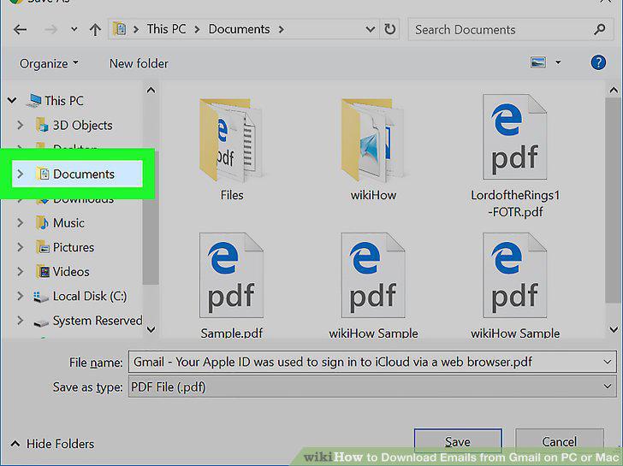
Task: Select the wikiHow folder icon
Action: tap(373, 139)
